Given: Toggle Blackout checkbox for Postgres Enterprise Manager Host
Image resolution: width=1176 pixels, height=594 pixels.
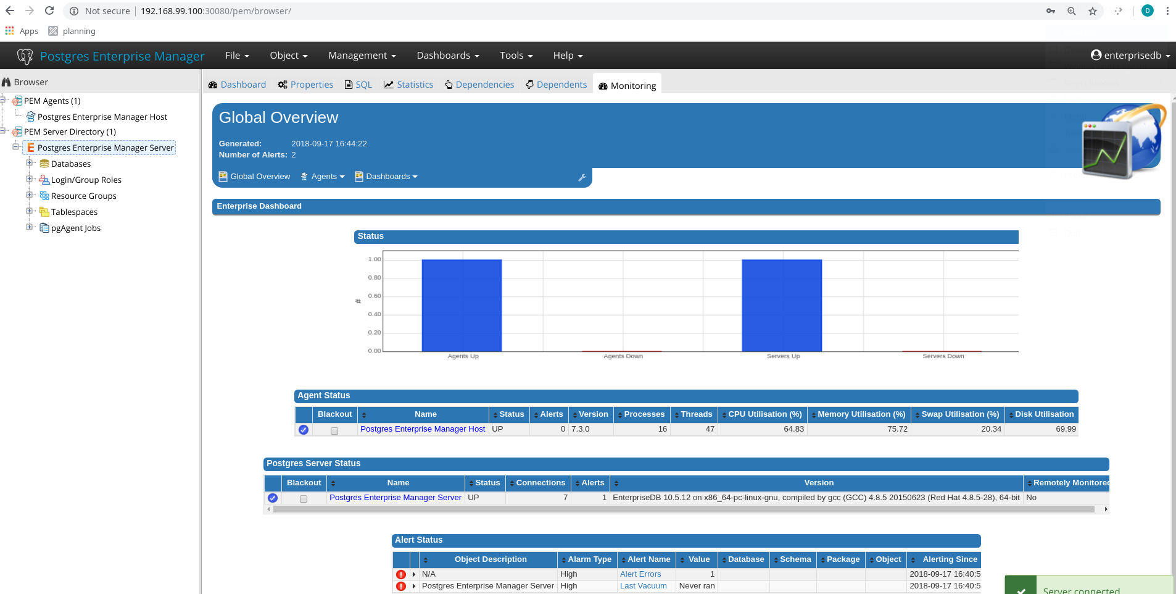Looking at the screenshot, I should (334, 431).
